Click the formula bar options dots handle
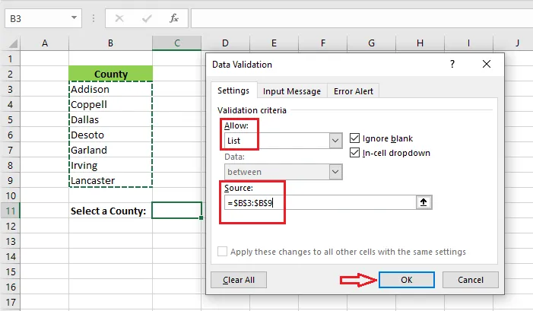533x311 pixels. point(94,18)
